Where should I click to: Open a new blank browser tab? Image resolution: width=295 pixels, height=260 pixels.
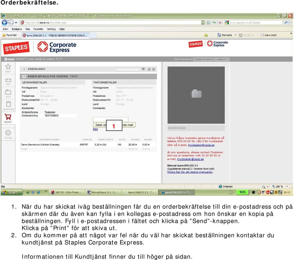pos(93,35)
